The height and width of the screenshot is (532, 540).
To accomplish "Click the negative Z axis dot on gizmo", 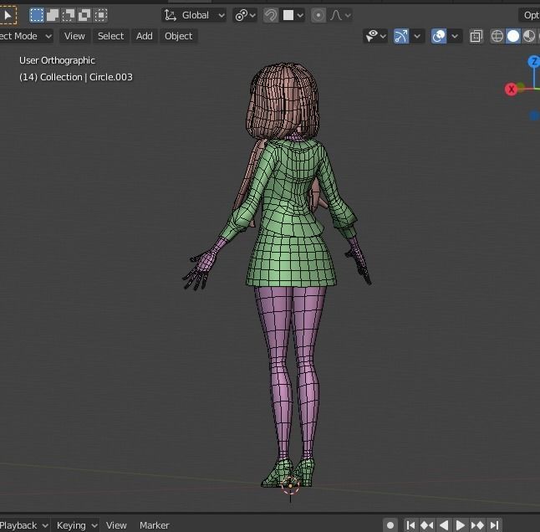I will click(534, 115).
